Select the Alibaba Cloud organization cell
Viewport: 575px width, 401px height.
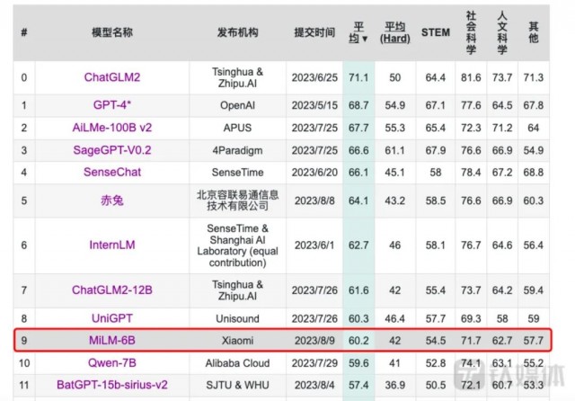coord(237,363)
